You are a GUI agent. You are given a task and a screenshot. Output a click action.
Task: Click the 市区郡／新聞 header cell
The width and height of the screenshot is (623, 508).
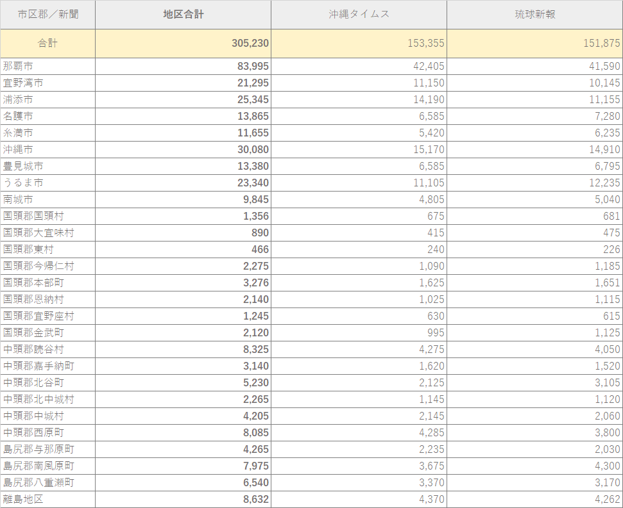pyautogui.click(x=47, y=15)
